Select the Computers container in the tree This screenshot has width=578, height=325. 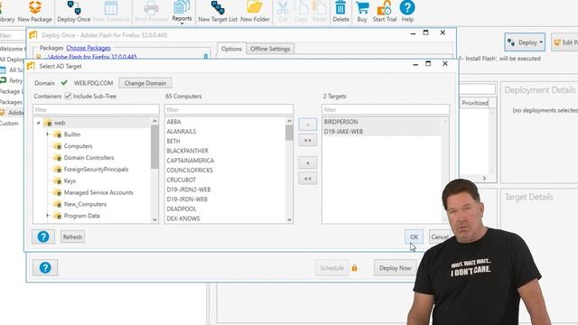pyautogui.click(x=78, y=146)
